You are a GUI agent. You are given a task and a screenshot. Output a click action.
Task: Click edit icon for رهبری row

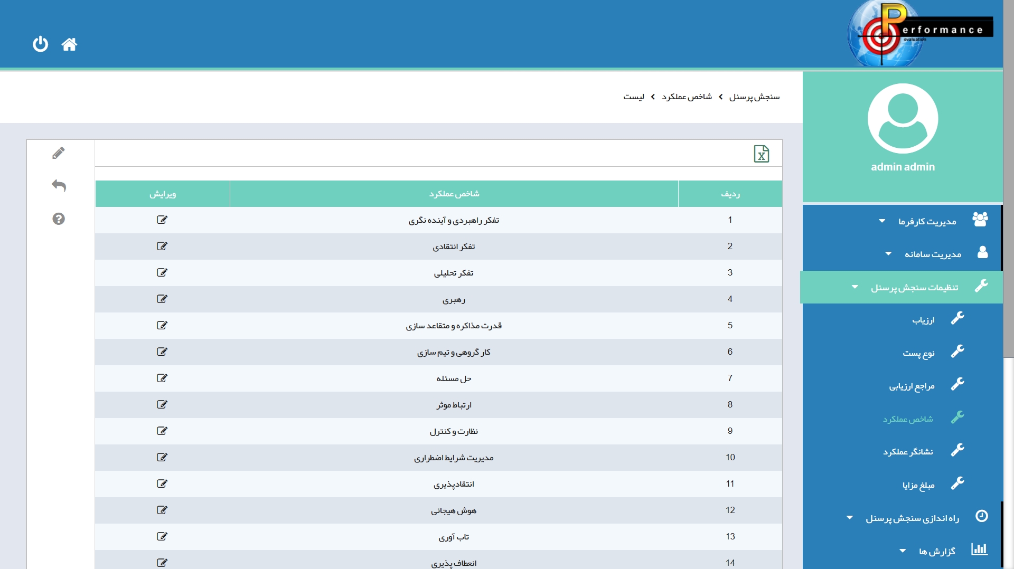[162, 299]
